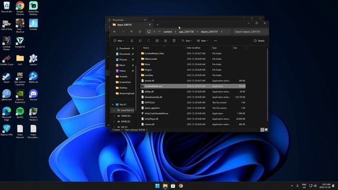Click the Copy icon in Explorer toolbar
The height and width of the screenshot is (190, 338).
(x=140, y=41)
